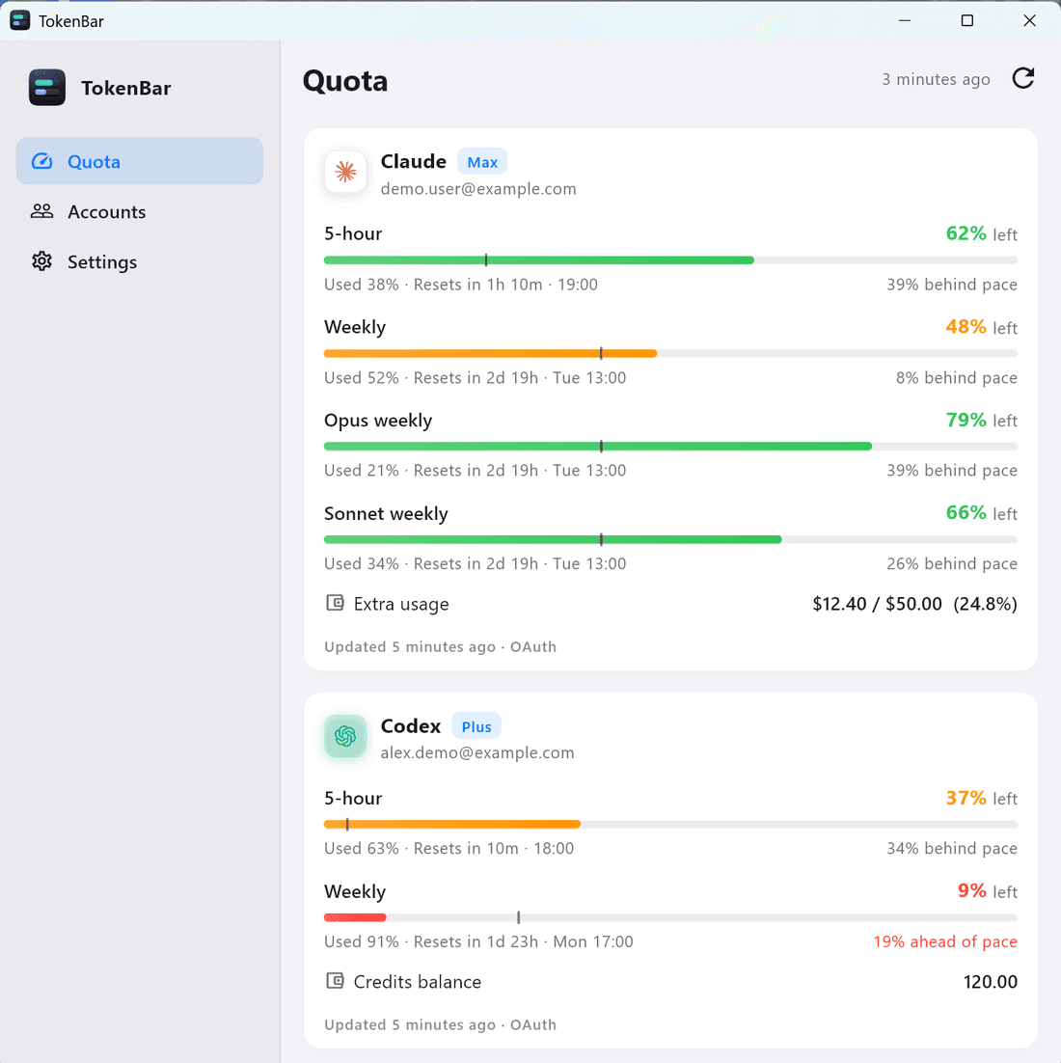Click the Plus plan badge
This screenshot has width=1061, height=1063.
[476, 726]
